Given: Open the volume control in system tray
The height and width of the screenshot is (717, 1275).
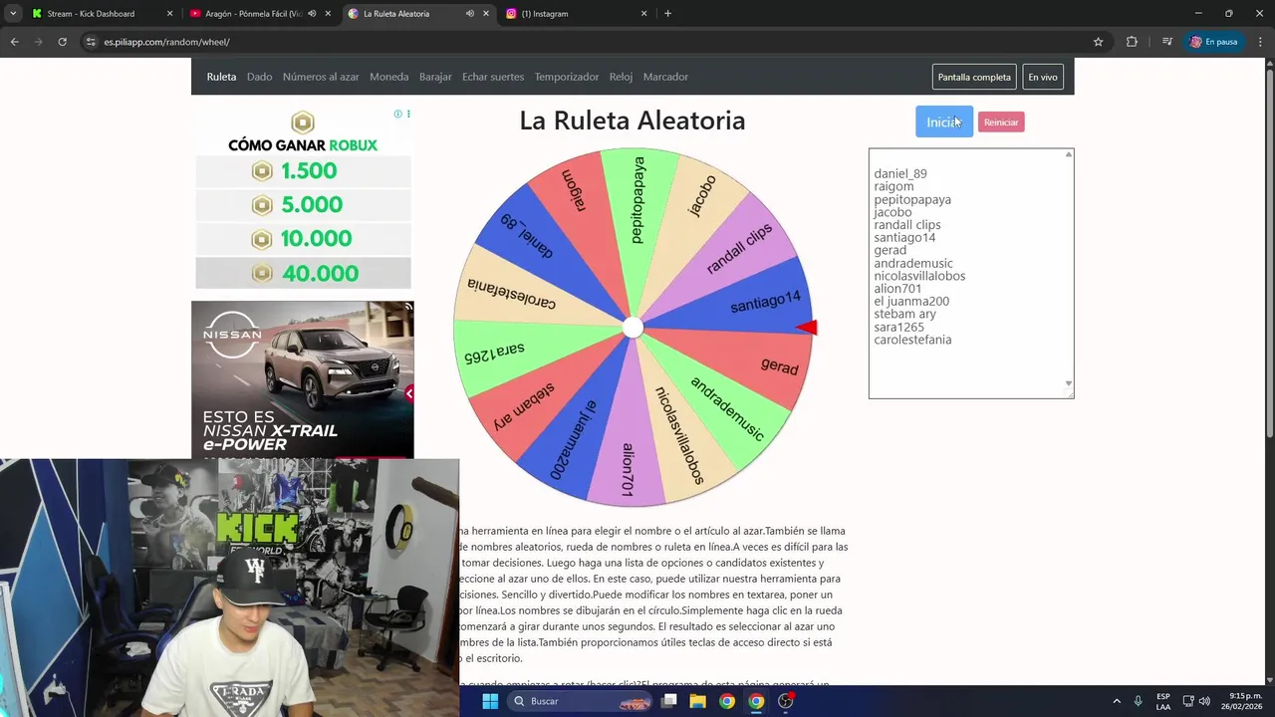Looking at the screenshot, I should pos(1204,701).
